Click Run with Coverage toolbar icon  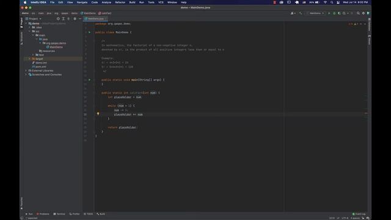click(339, 13)
